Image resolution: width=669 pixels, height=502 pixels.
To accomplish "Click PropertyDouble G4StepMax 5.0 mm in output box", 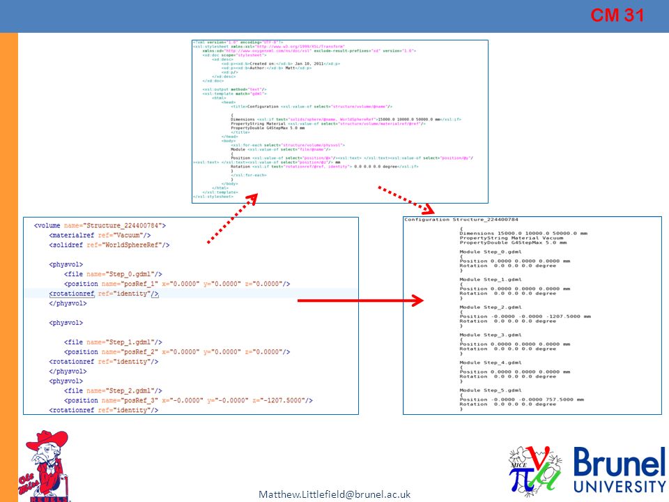I will click(x=514, y=243).
